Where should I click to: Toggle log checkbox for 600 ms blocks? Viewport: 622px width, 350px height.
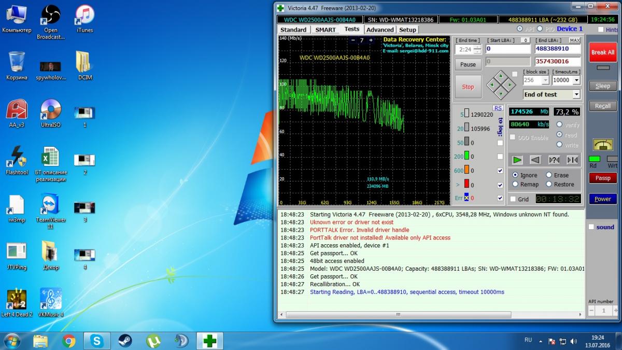coord(500,171)
